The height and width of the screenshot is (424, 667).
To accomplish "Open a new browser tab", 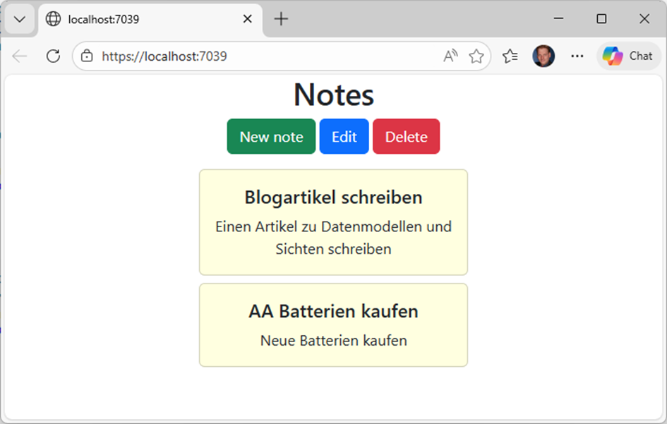I will [x=281, y=19].
